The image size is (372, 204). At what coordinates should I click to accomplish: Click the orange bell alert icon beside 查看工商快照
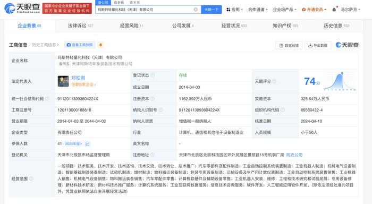click(x=100, y=45)
